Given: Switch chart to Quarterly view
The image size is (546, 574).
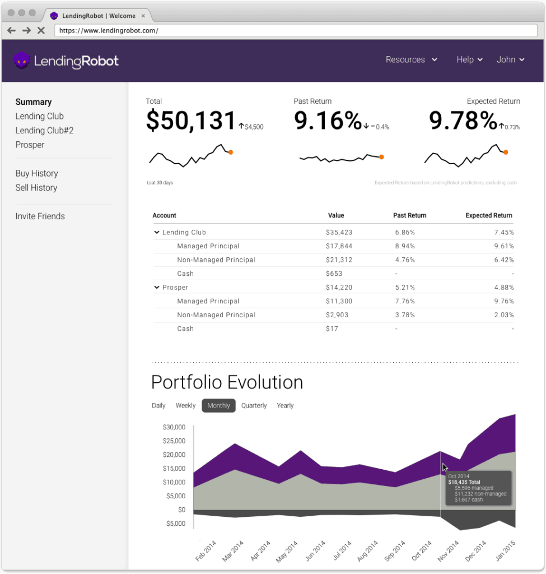Looking at the screenshot, I should (254, 405).
